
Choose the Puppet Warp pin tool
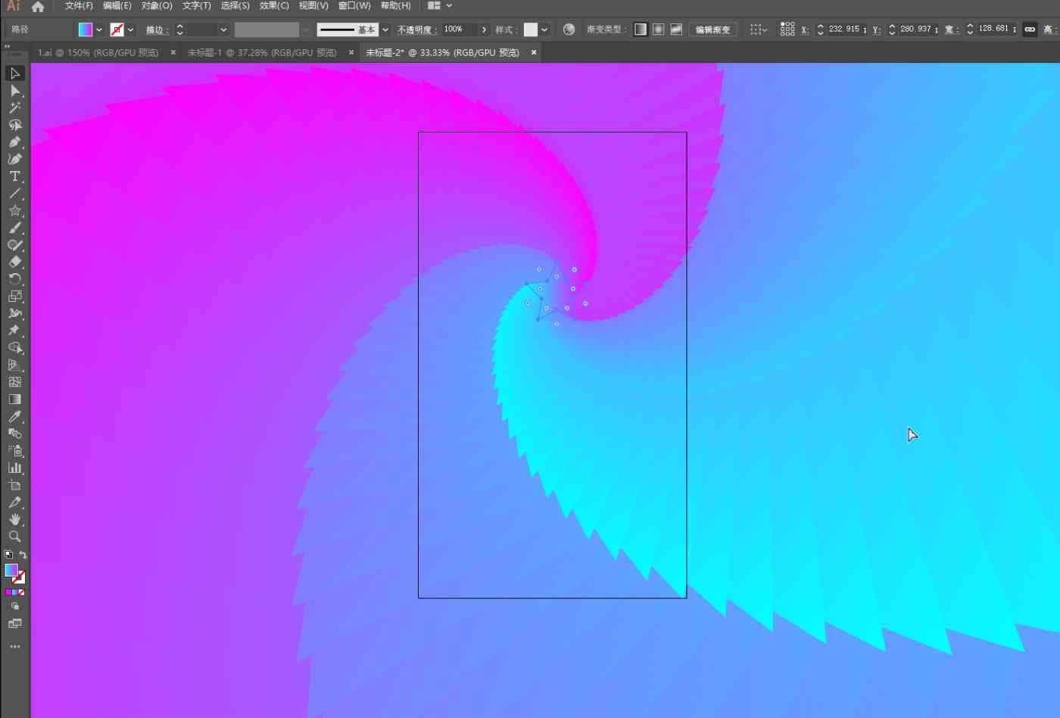pyautogui.click(x=14, y=331)
